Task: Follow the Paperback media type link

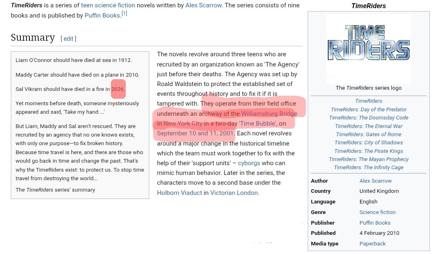Action: point(372,244)
